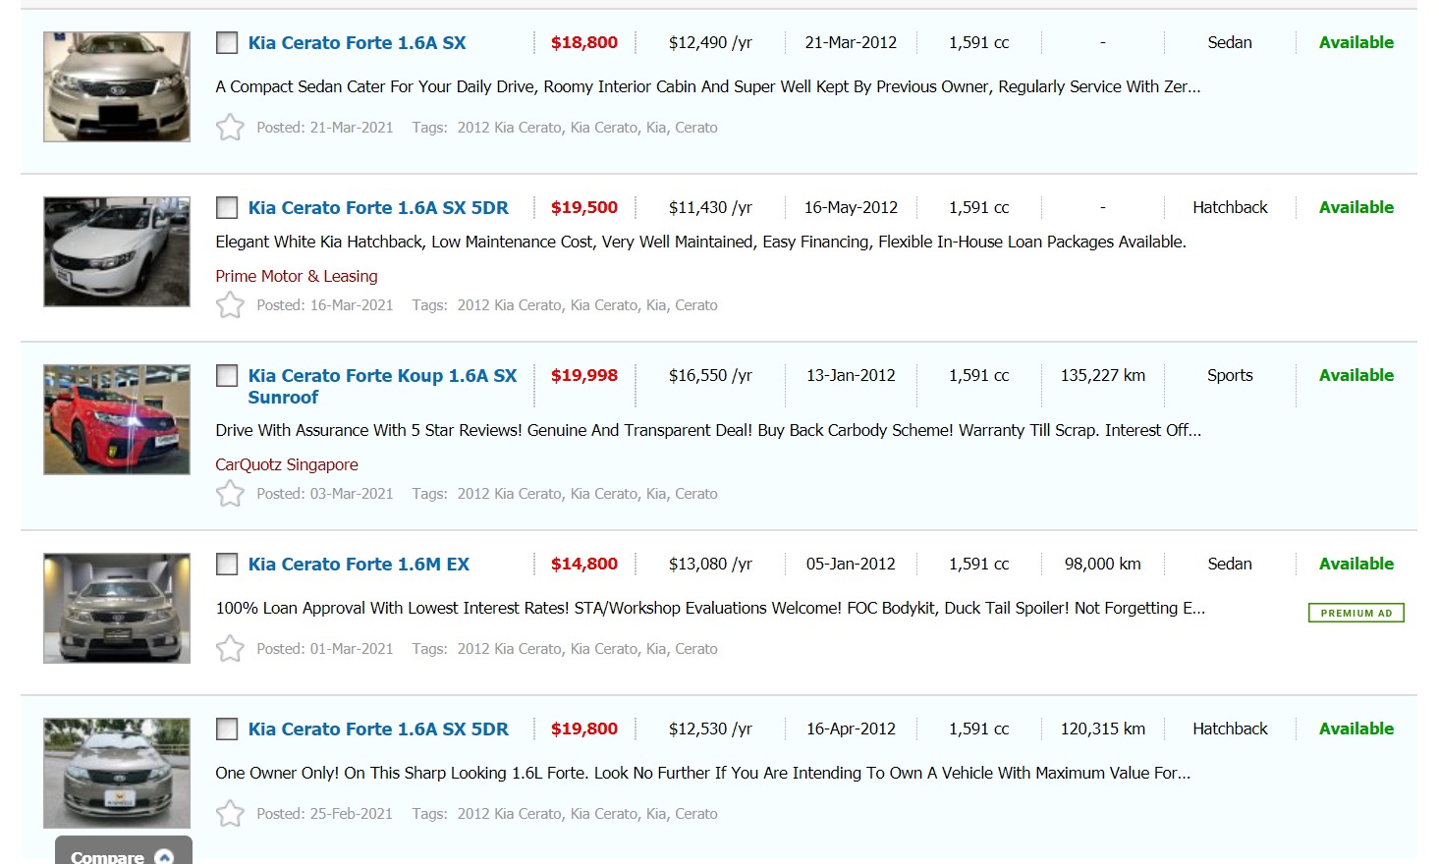Star the Kia Cerato Forte 1.6A SX sedan listing
This screenshot has height=864, width=1439.
point(230,128)
